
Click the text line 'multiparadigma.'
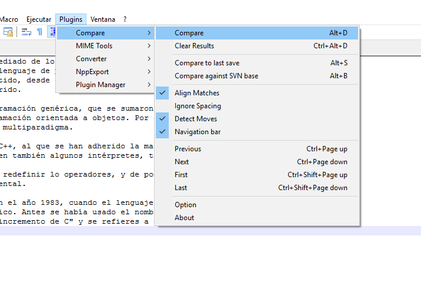38,127
